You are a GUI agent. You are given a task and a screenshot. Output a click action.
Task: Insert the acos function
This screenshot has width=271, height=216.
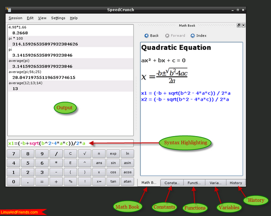128,172
